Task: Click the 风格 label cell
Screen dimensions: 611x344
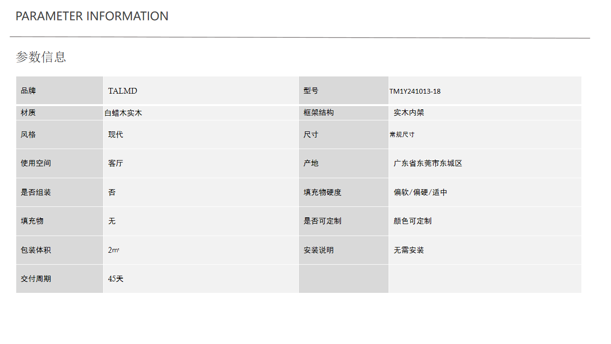Action: 60,134
